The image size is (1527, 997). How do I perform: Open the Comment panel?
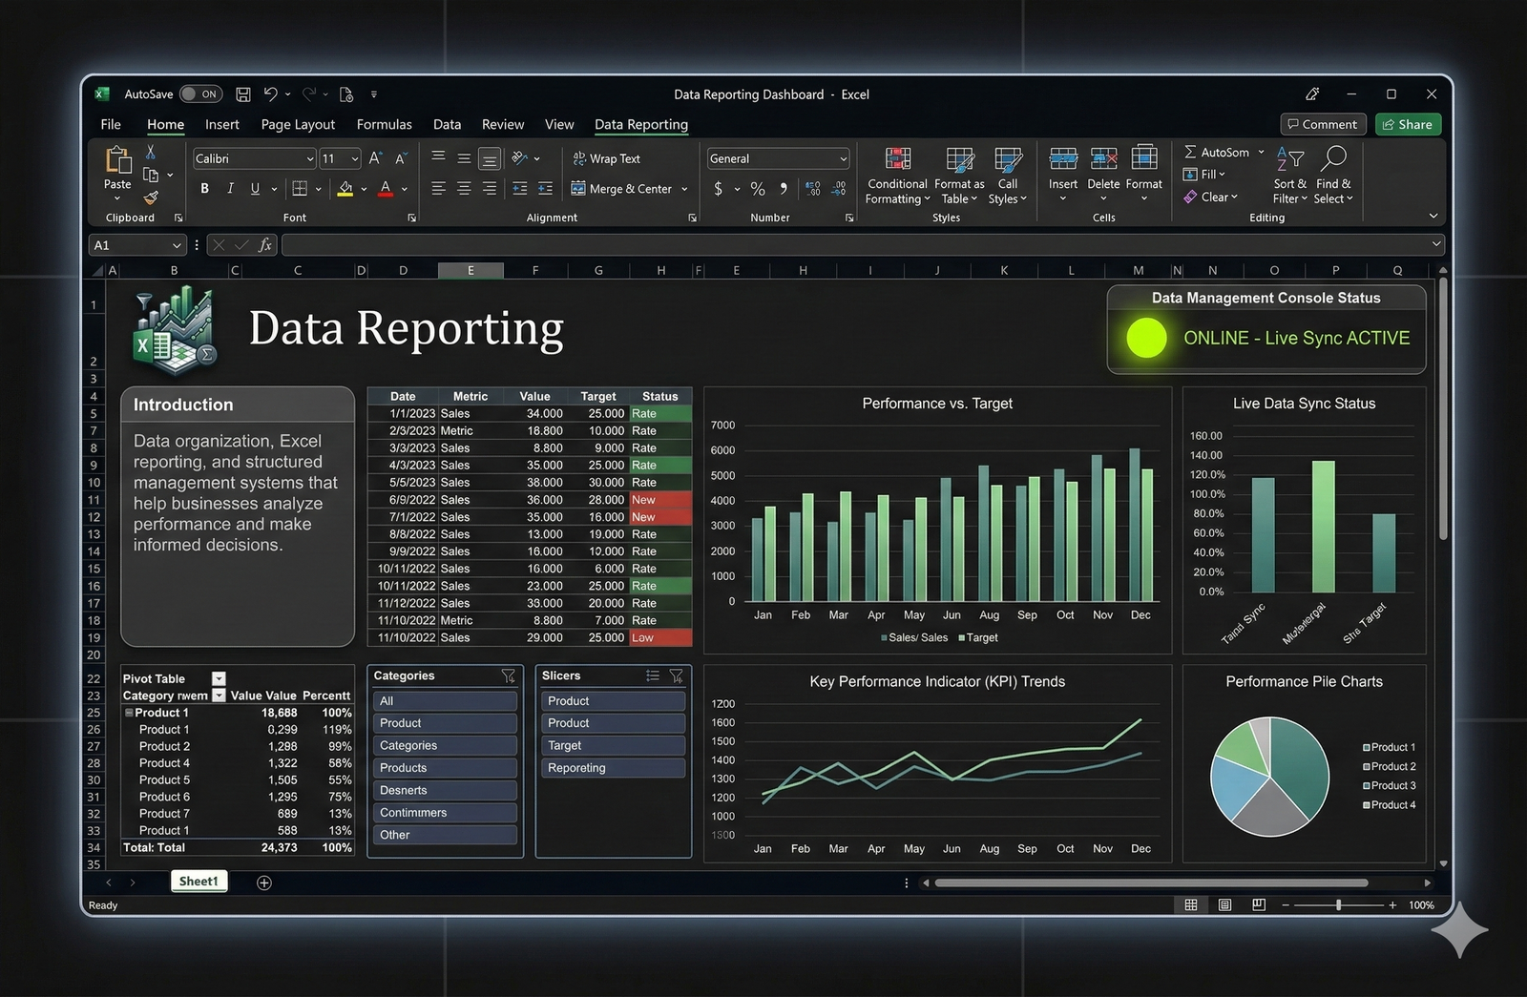(x=1323, y=124)
